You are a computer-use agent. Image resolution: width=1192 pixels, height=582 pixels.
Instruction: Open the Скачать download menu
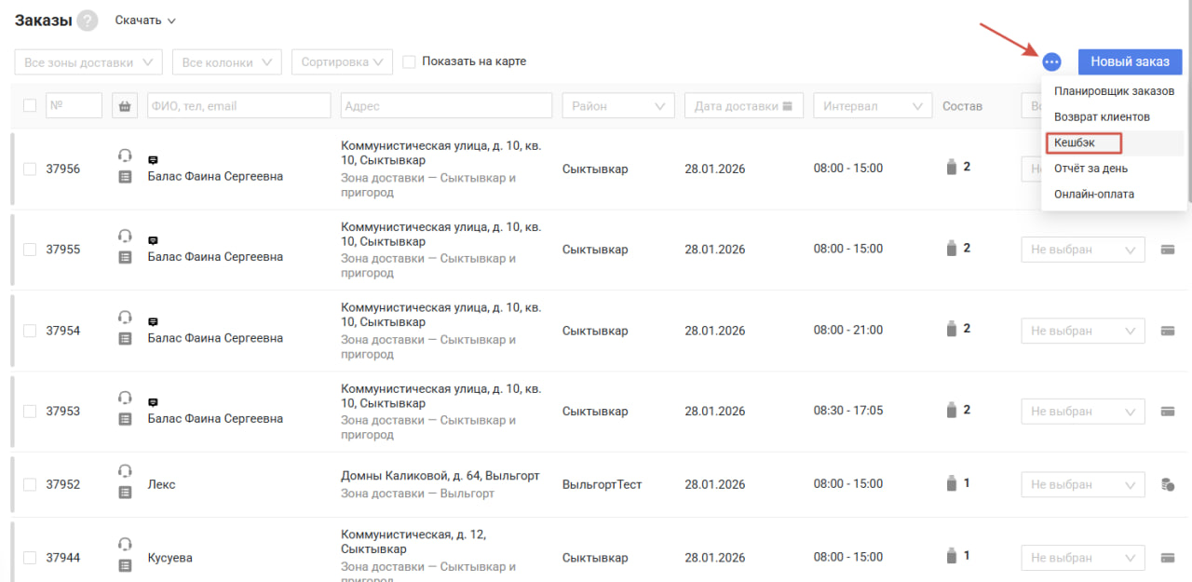[x=145, y=20]
